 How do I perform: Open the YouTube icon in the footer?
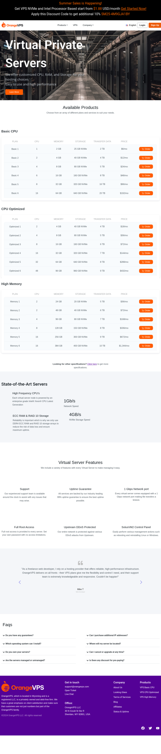(x=158, y=728)
